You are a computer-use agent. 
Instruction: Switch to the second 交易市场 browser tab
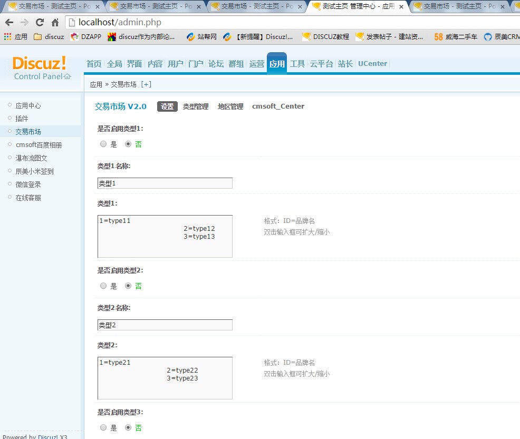155,6
